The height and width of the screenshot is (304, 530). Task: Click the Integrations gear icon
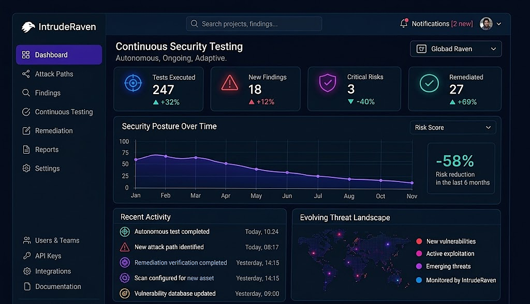coord(27,271)
